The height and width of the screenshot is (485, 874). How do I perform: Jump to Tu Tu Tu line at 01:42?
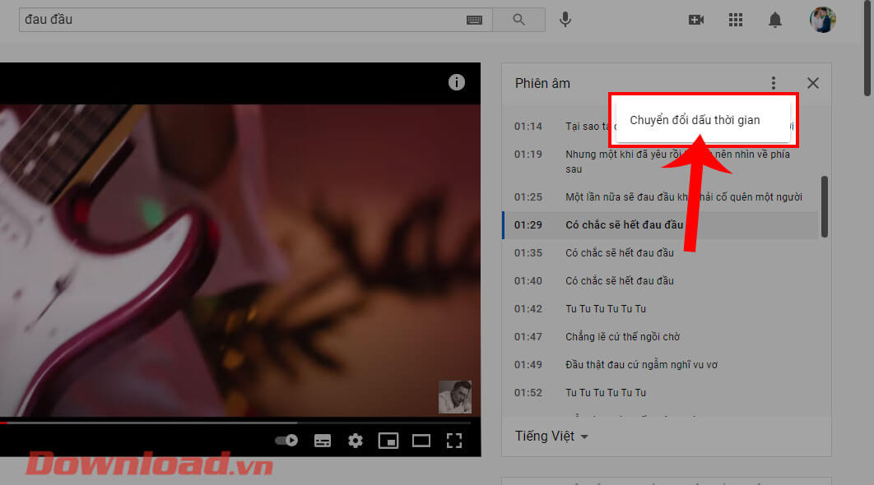659,308
